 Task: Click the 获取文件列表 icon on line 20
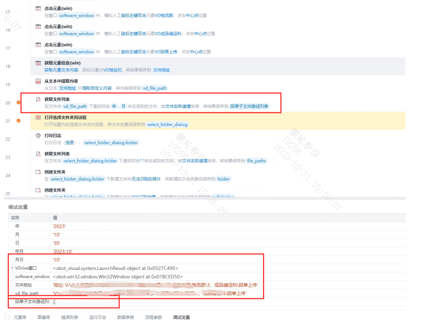[x=38, y=99]
